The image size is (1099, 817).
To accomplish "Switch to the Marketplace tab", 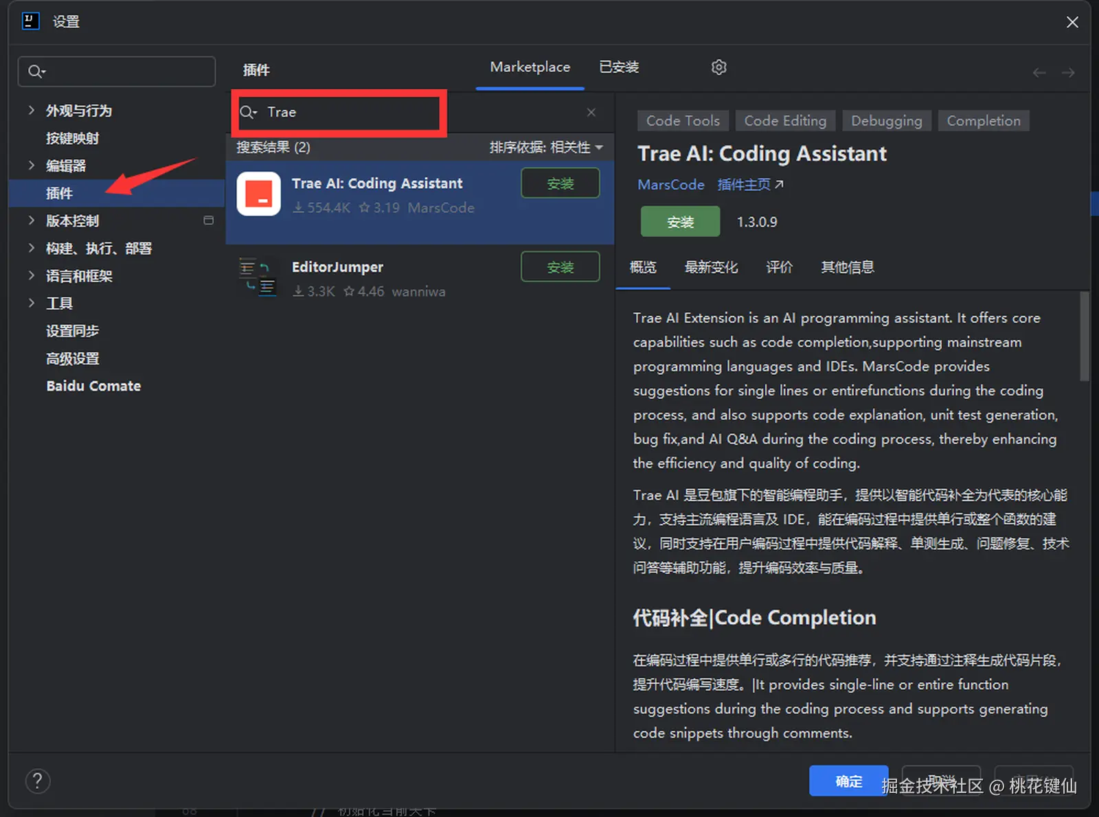I will click(530, 67).
